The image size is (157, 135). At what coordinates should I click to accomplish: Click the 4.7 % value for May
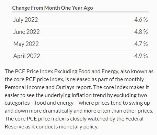pyautogui.click(x=141, y=44)
